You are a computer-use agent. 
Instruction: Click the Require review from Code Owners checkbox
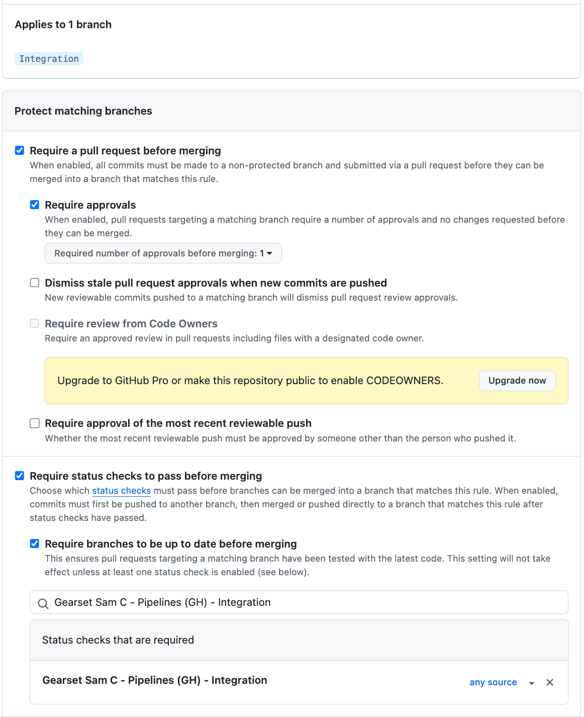[35, 323]
